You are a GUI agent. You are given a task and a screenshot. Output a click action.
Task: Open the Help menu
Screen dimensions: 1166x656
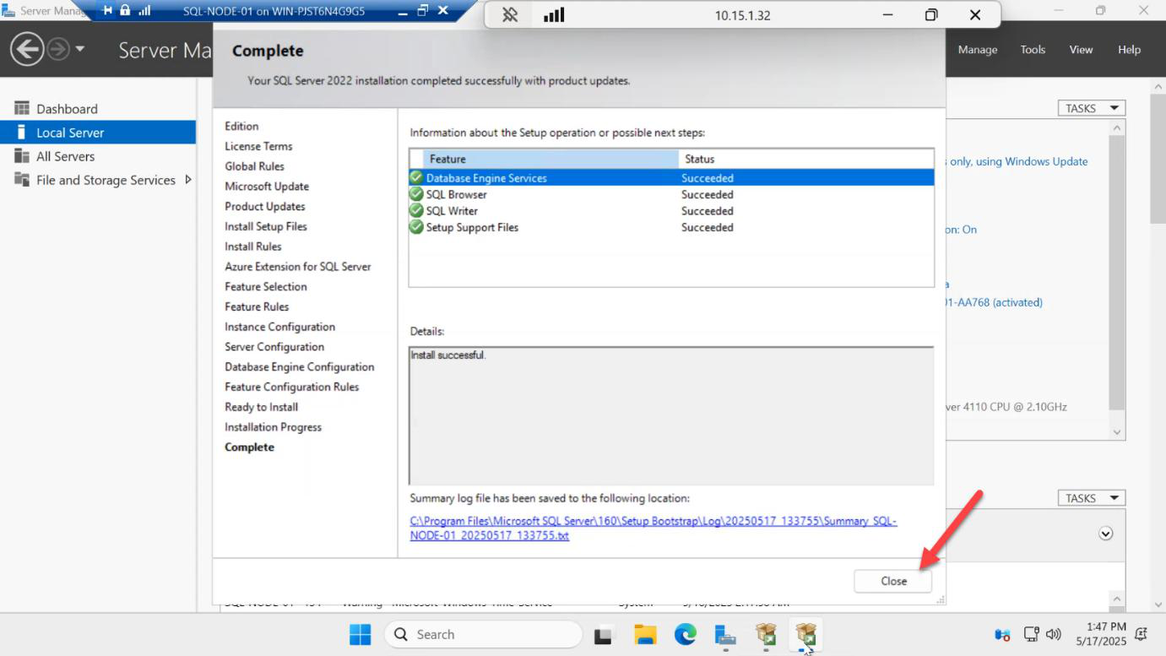click(x=1129, y=50)
